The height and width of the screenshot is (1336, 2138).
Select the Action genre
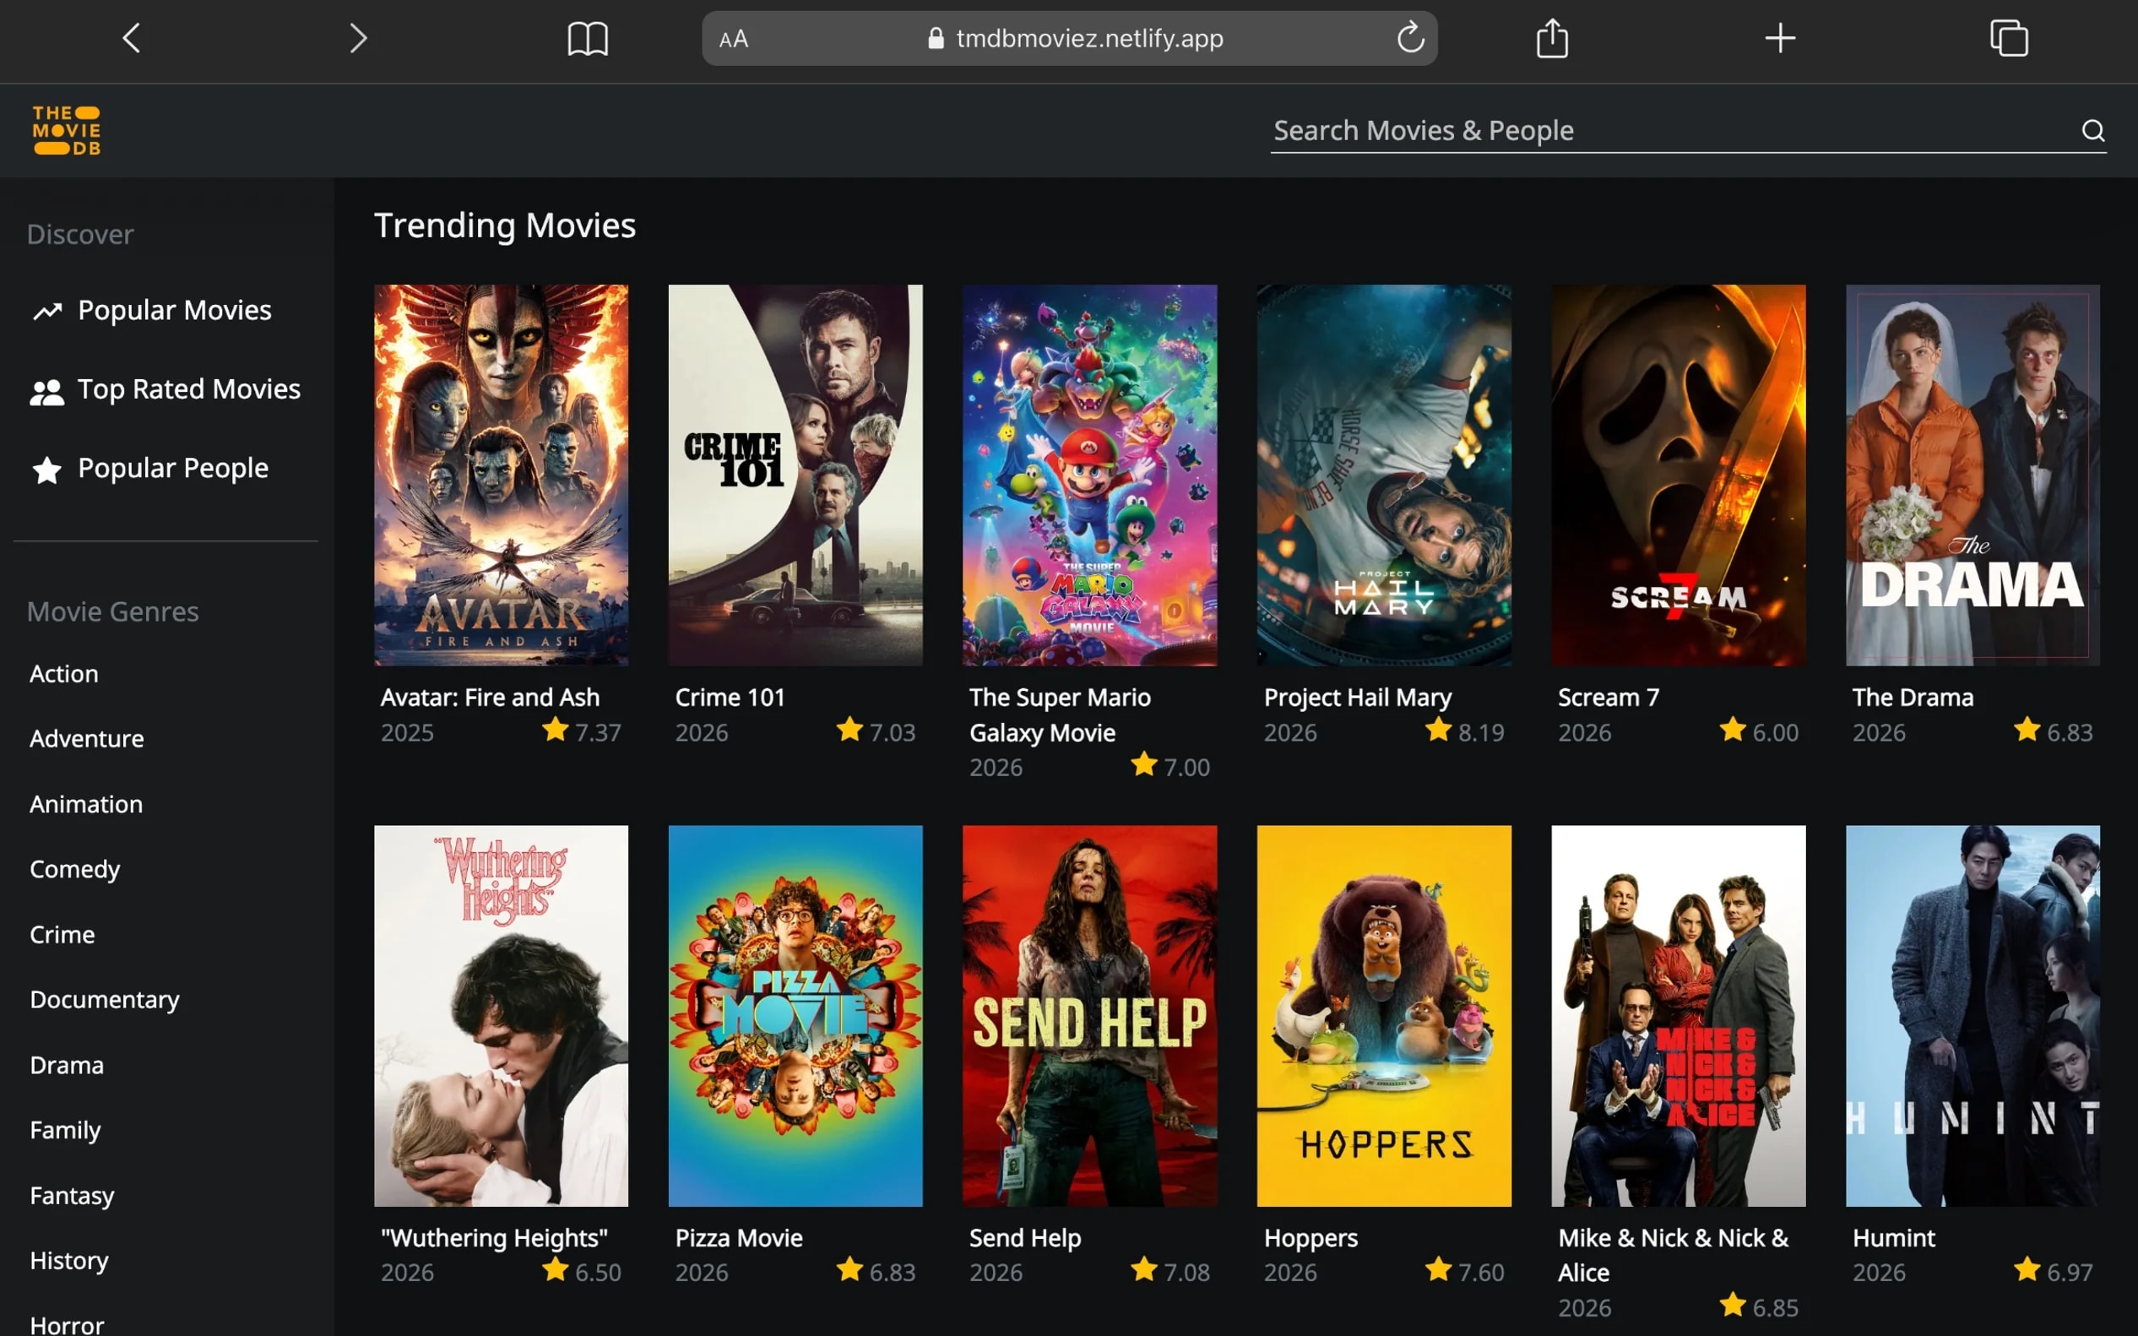point(62,673)
